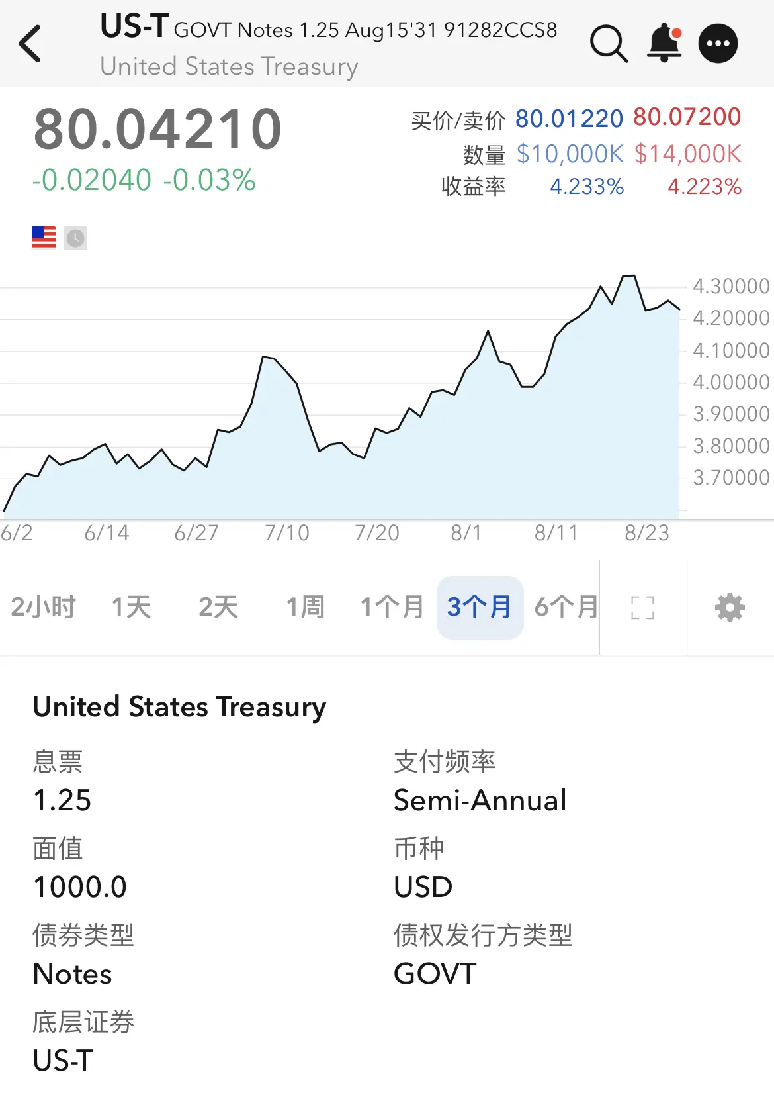
Task: Tap the chart peak near 8/23
Action: 629,275
